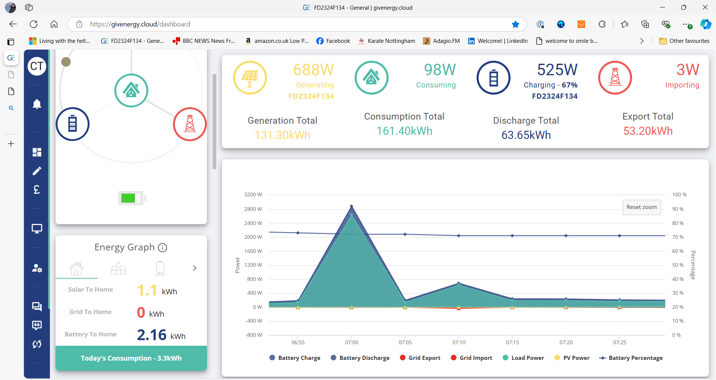Click the left panel vertical scrollbar
The height and width of the screenshot is (380, 716).
[x=214, y=121]
